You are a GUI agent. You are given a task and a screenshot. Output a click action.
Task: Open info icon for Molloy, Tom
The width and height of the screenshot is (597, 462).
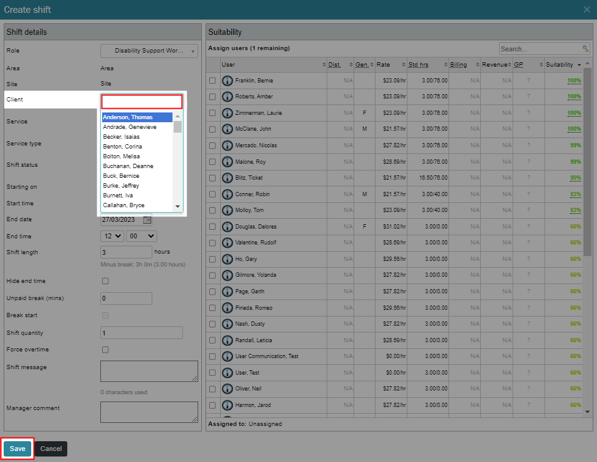(228, 210)
